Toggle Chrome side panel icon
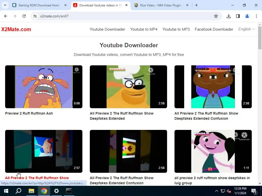262x196 pixels. [x=238, y=16]
